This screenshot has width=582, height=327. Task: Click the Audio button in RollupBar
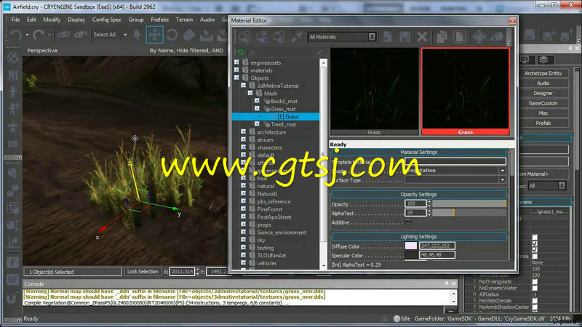[543, 84]
